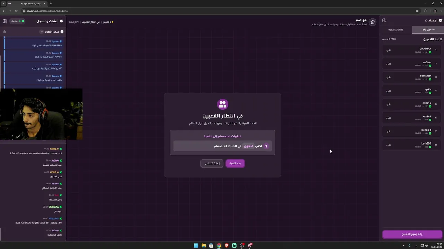The height and width of the screenshot is (249, 444).
Task: Open Brave browser from the taskbar
Action: 227,246
